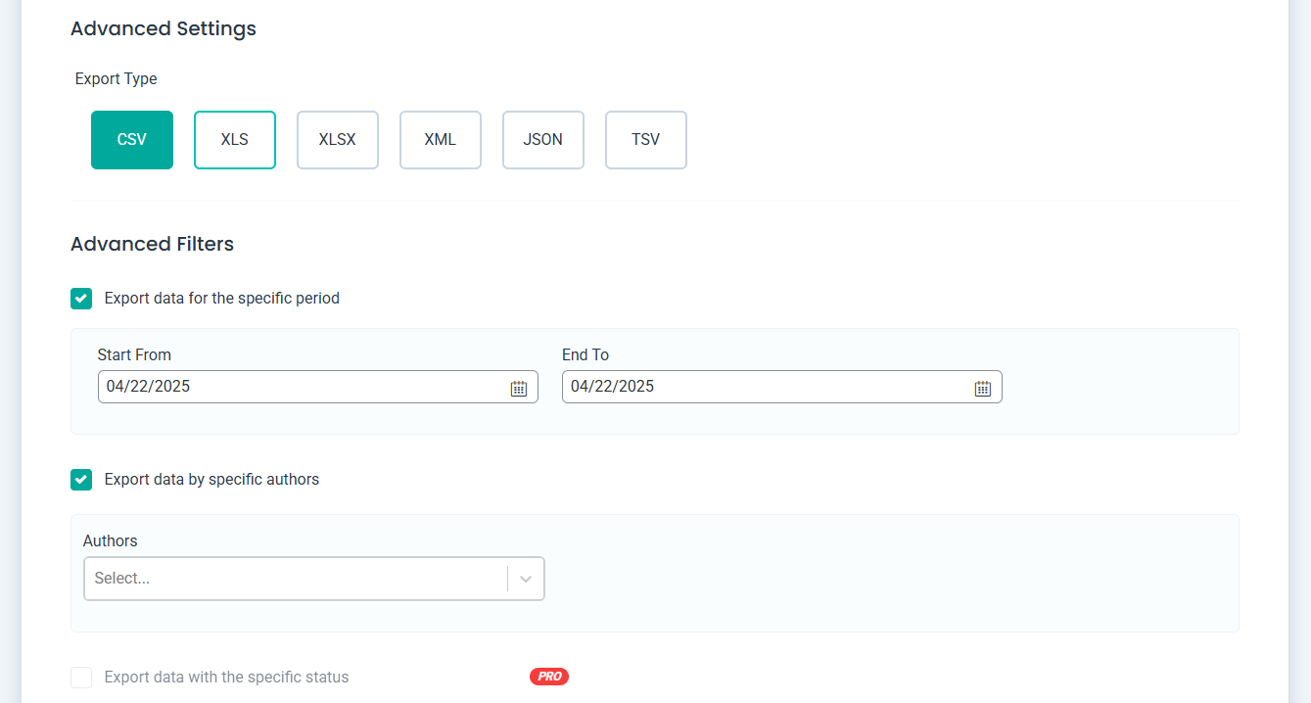Uncheck Export data by specific authors

81,480
